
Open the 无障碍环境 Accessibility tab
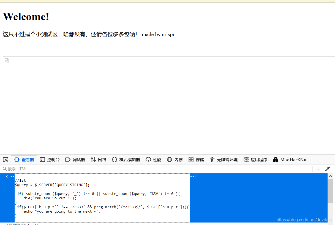224,160
